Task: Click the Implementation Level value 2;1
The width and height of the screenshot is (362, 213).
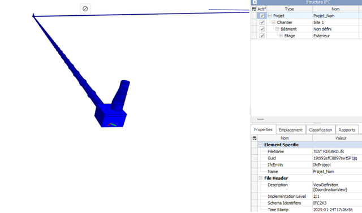Action: [x=316, y=197]
